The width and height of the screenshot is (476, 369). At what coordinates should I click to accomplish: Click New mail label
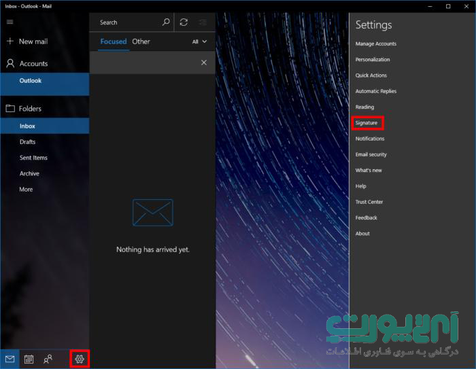33,41
